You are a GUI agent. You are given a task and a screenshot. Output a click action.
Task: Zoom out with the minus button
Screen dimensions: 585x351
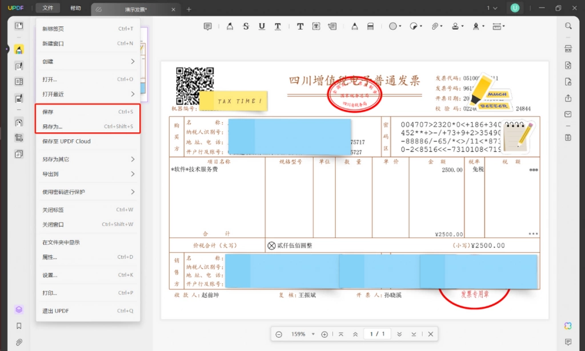279,334
